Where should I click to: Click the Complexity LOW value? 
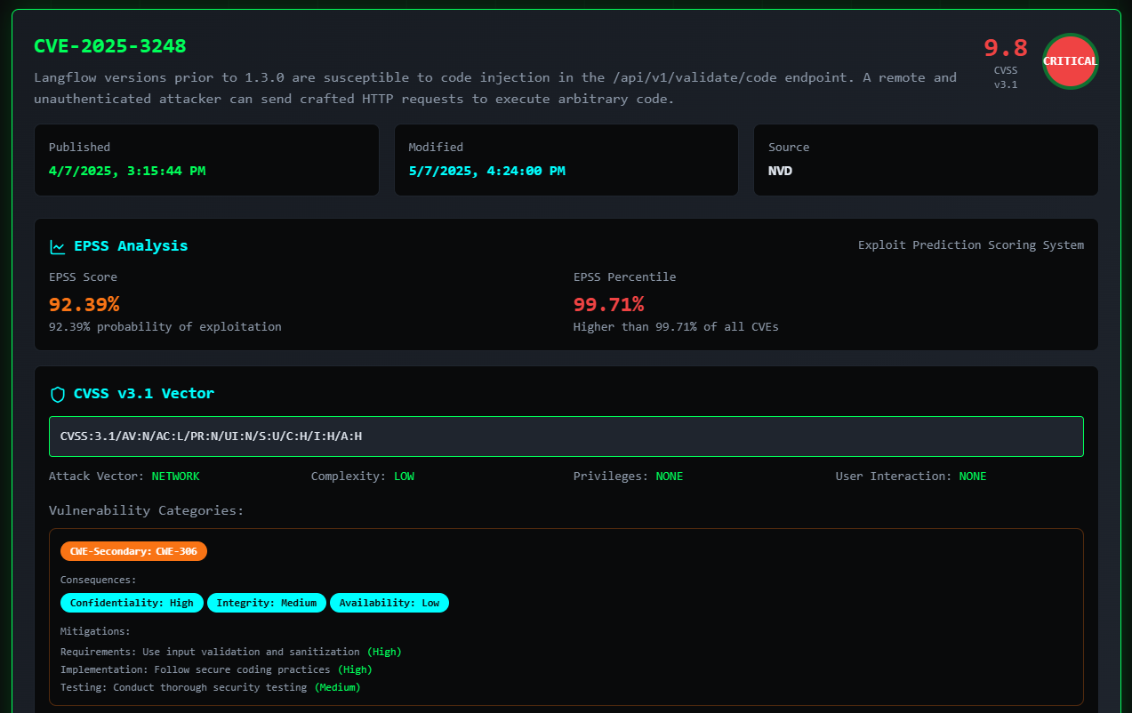click(x=405, y=477)
